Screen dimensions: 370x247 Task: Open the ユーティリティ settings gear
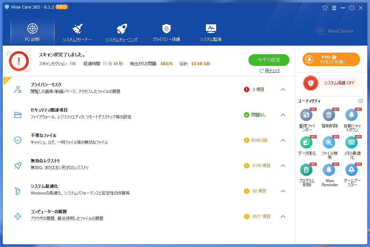pos(360,101)
